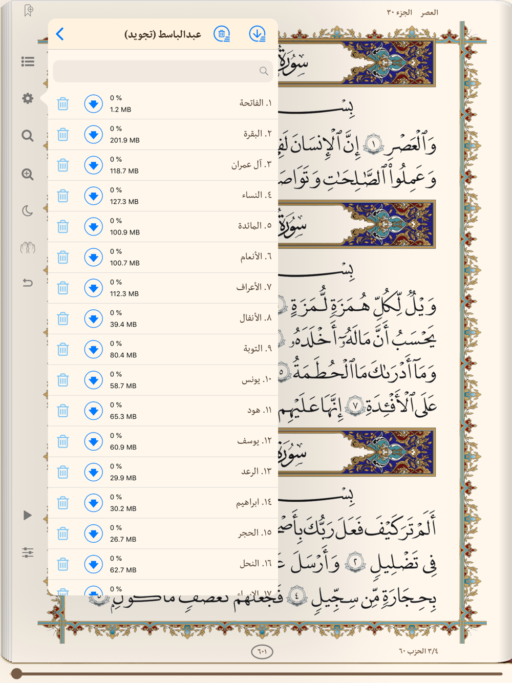The height and width of the screenshot is (683, 512).
Task: Download surah الحجر 26.7 MB
Action: tap(93, 534)
